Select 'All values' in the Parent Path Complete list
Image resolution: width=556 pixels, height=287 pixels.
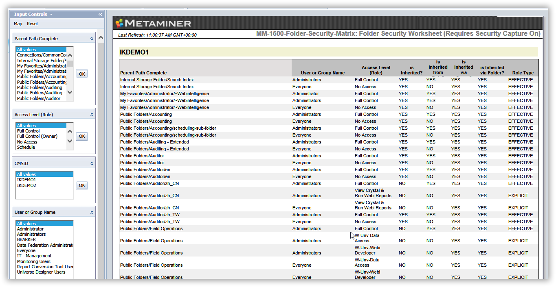pos(41,50)
